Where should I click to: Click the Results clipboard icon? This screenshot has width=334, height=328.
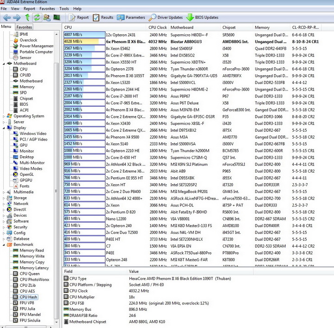tap(96, 18)
